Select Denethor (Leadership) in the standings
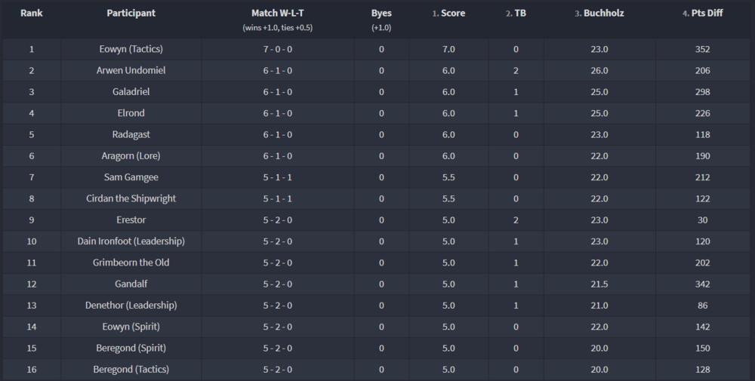Image resolution: width=755 pixels, height=381 pixels. [131, 306]
